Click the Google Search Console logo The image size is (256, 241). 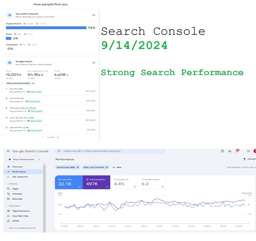[30, 151]
